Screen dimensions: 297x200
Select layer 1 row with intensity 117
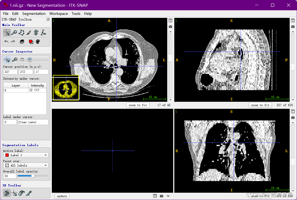click(x=25, y=90)
